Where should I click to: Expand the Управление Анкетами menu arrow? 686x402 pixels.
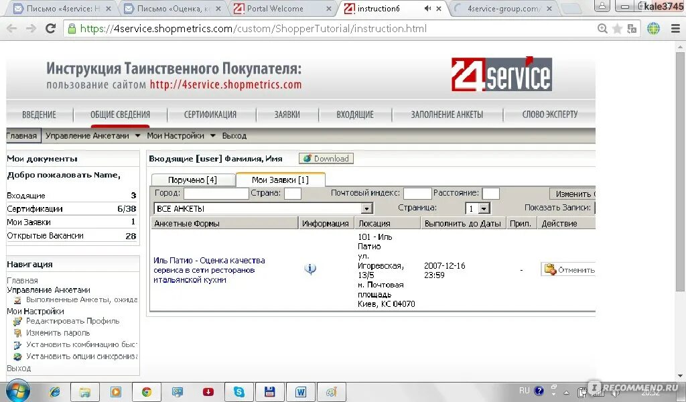[x=137, y=135]
